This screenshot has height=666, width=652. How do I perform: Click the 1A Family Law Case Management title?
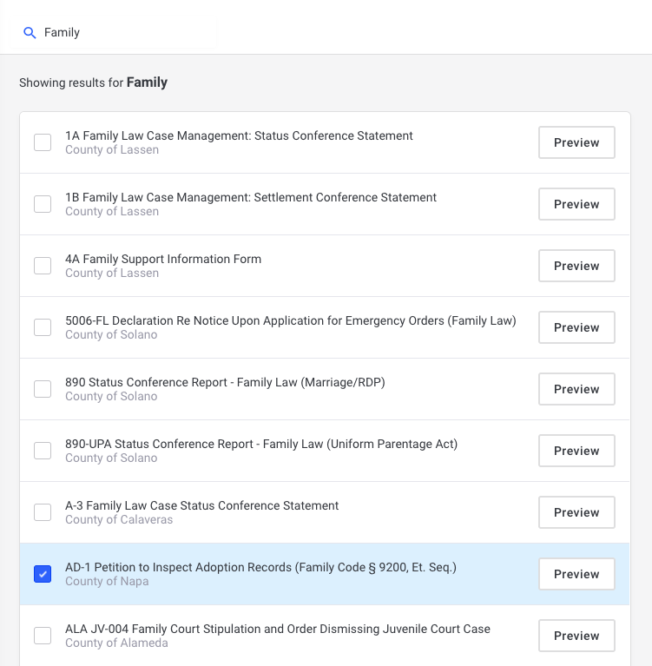239,136
